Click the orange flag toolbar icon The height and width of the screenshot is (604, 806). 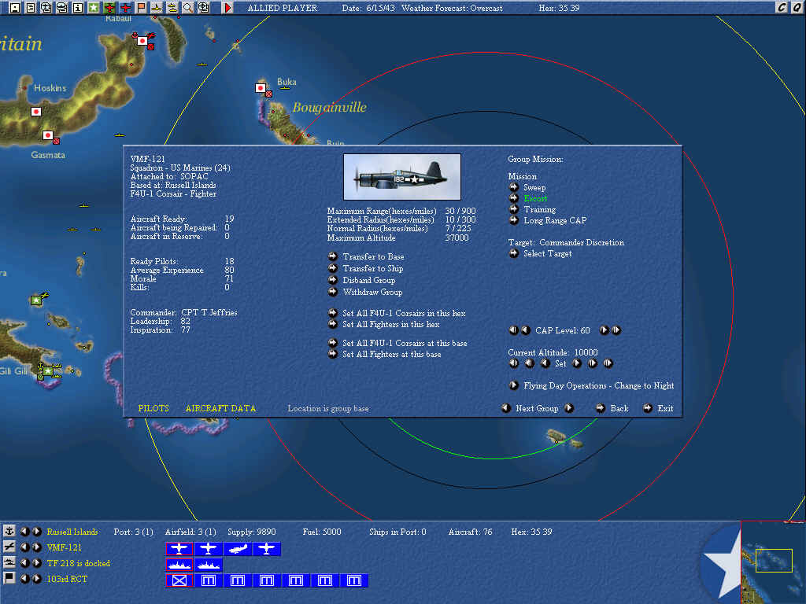pyautogui.click(x=141, y=8)
